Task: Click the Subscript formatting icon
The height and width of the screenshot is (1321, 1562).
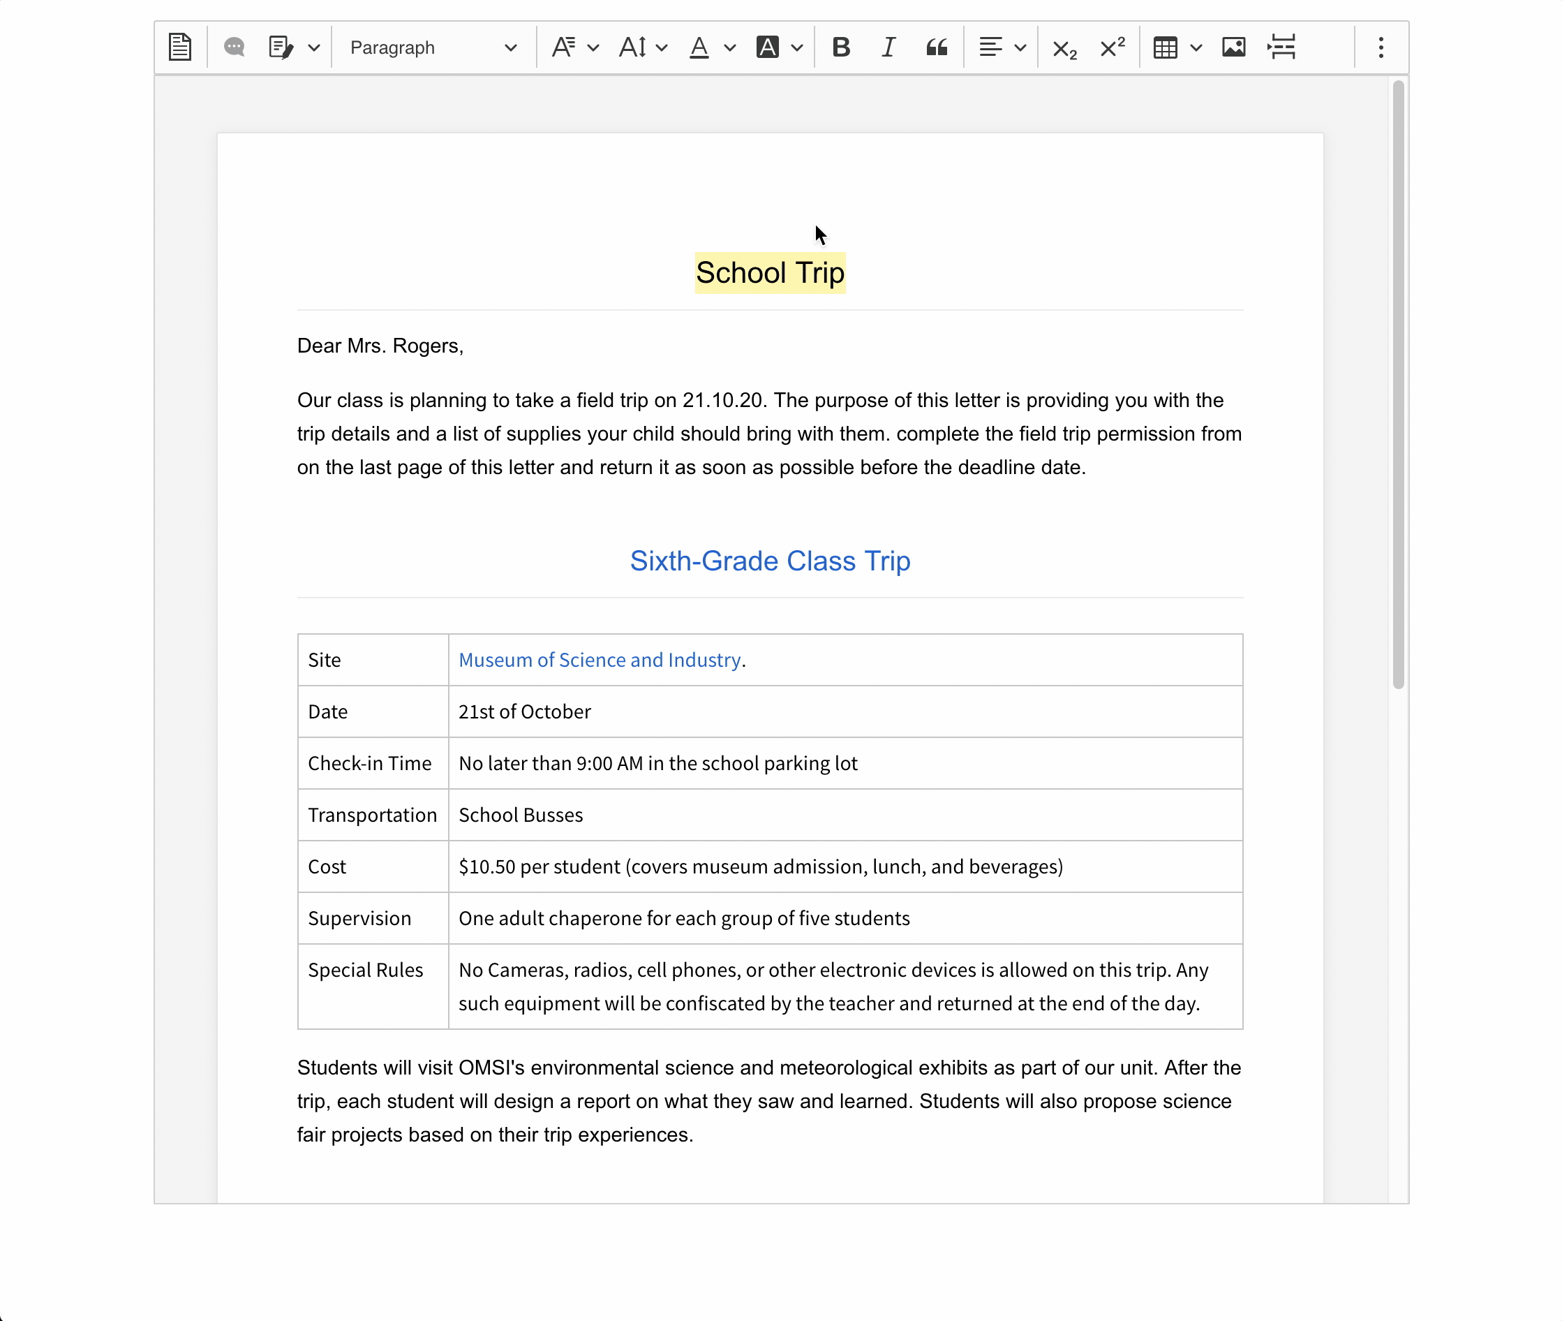Action: [x=1065, y=47]
